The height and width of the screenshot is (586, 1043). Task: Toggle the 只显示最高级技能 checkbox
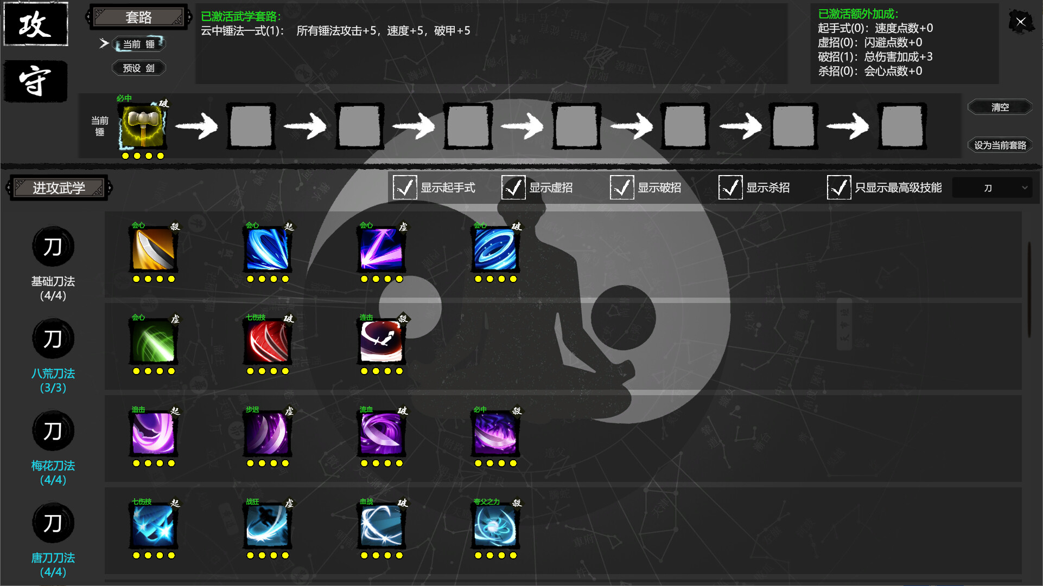click(x=839, y=187)
